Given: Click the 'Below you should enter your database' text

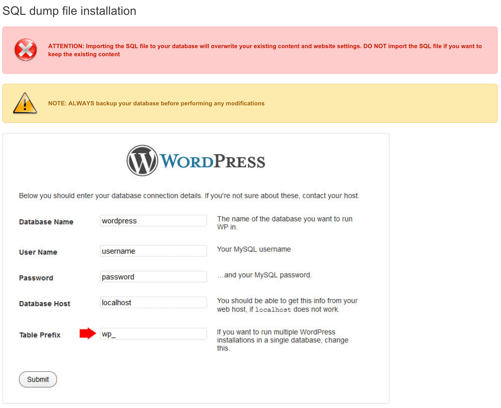Looking at the screenshot, I should [x=189, y=196].
